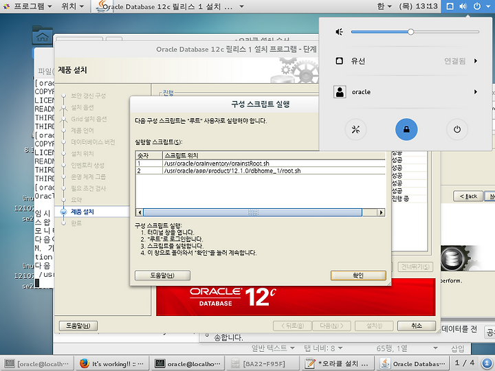Click the activities icon beside 프로그램 menu
This screenshot has height=371, width=495.
pyautogui.click(x=6, y=6)
